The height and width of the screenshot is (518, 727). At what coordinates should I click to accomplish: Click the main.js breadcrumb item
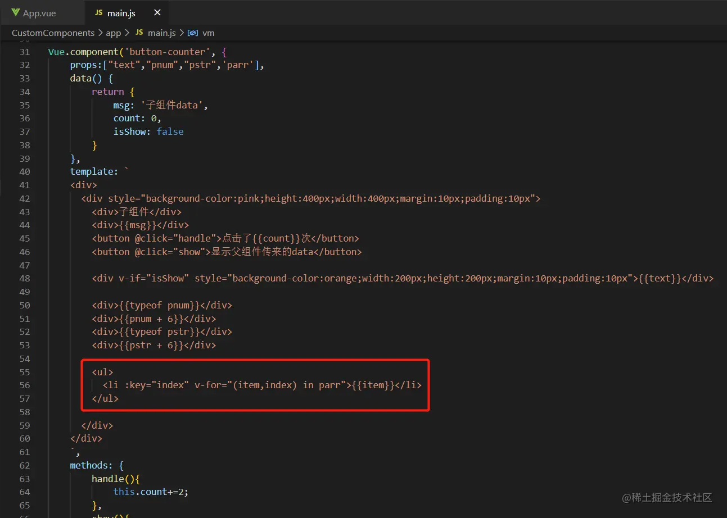[x=157, y=33]
